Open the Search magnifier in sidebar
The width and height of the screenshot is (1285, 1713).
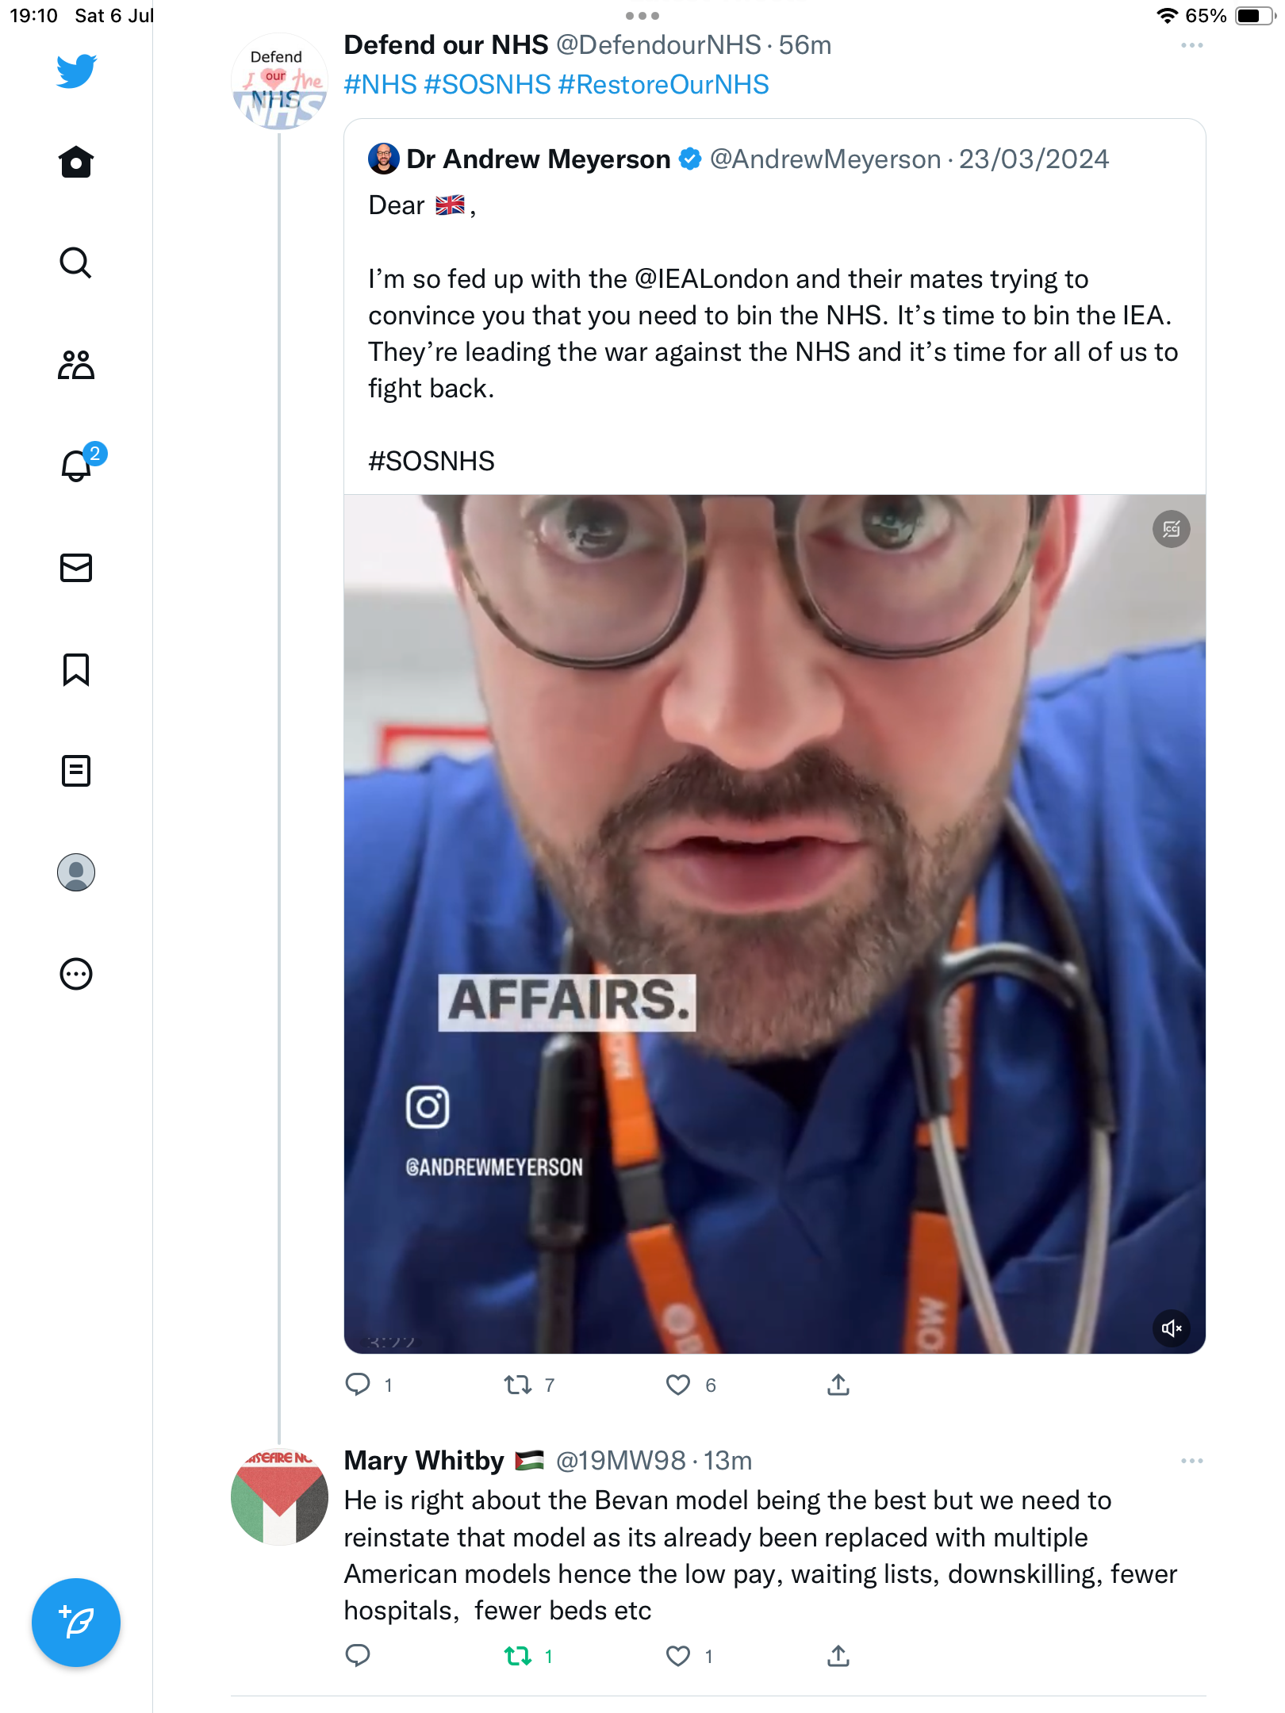pyautogui.click(x=76, y=263)
